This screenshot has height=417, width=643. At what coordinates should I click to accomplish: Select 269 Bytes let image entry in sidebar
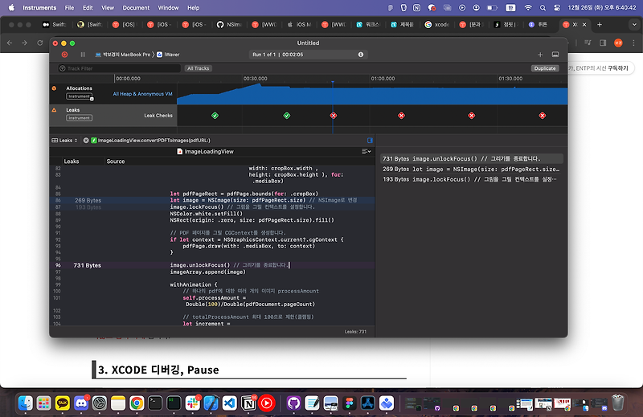click(471, 169)
